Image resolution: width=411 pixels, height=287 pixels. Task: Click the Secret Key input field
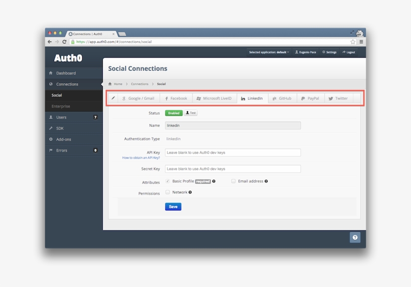coord(233,169)
